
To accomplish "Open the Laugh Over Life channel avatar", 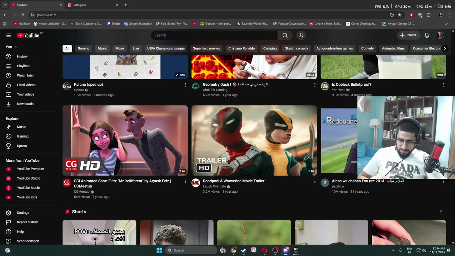I will point(196,183).
